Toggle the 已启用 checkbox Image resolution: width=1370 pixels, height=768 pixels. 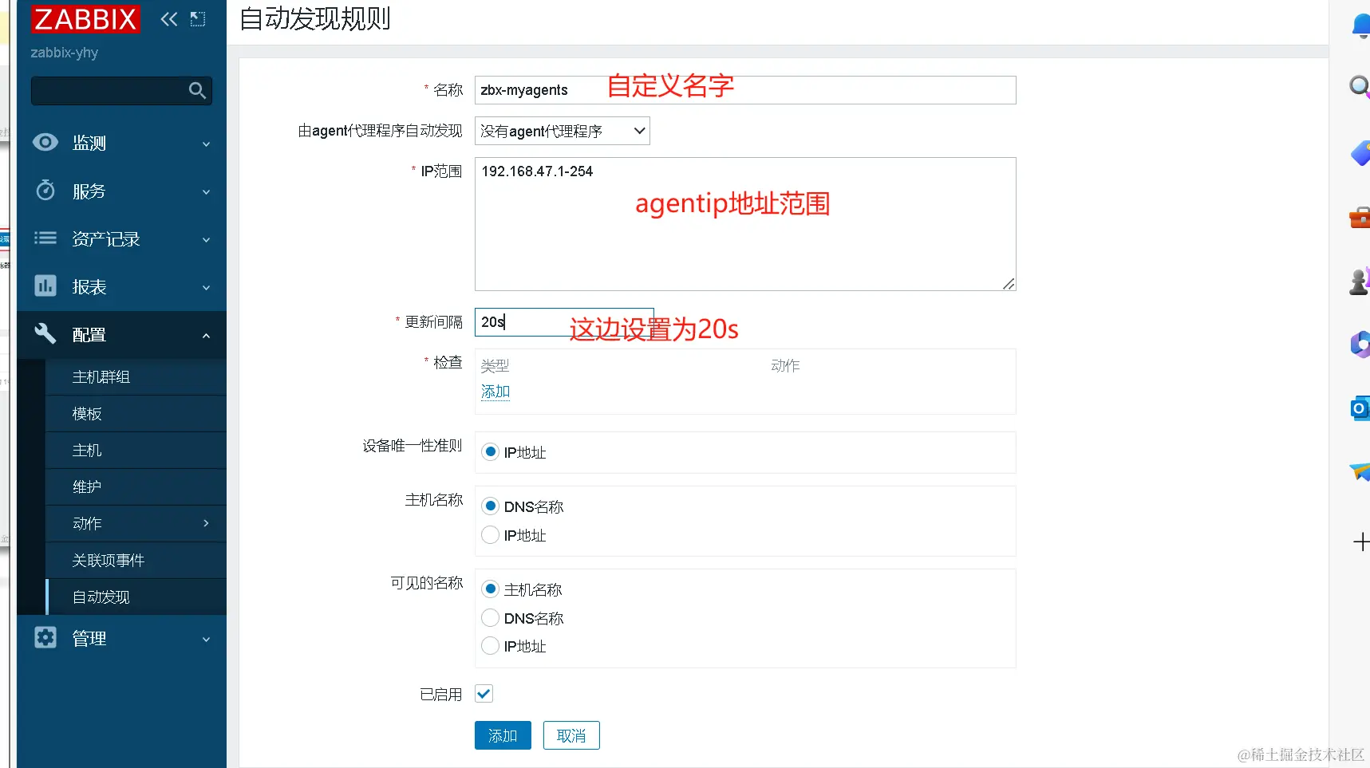click(484, 694)
